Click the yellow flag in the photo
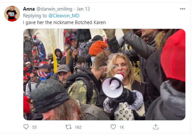 point(55,59)
